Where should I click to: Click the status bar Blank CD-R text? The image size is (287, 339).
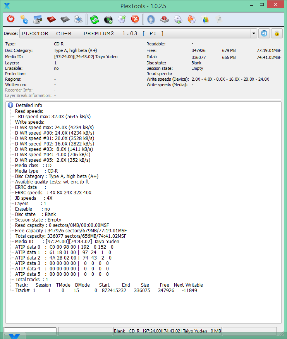(168, 331)
